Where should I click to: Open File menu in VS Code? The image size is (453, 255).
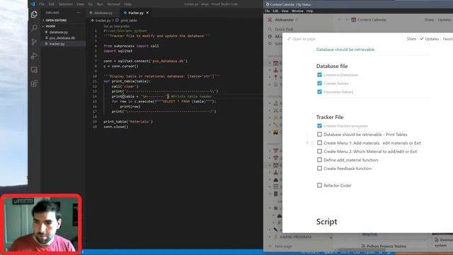(x=42, y=4)
